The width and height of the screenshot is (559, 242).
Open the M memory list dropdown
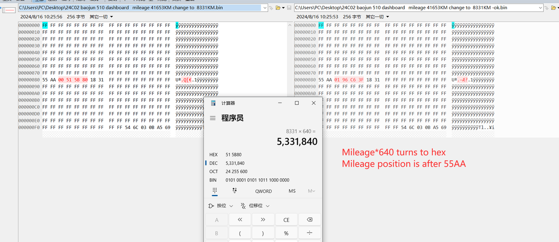point(311,191)
